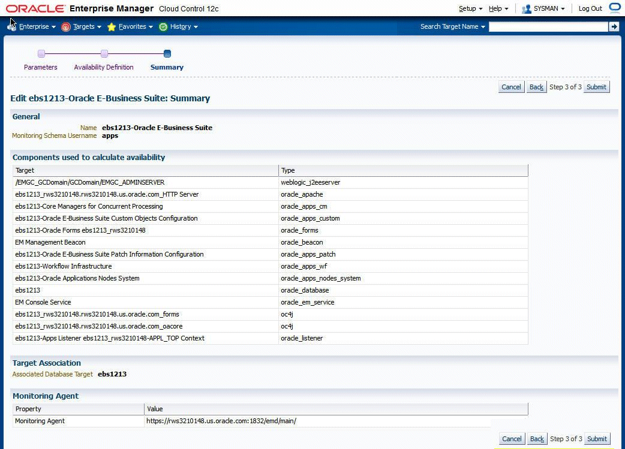The height and width of the screenshot is (449, 625).
Task: Click the oracle_apps_nodes_system type cell
Action: tap(404, 278)
